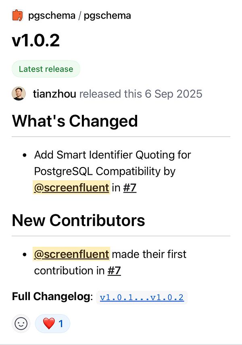Select the smiley face reaction button
The image size is (242, 345).
pos(21,324)
